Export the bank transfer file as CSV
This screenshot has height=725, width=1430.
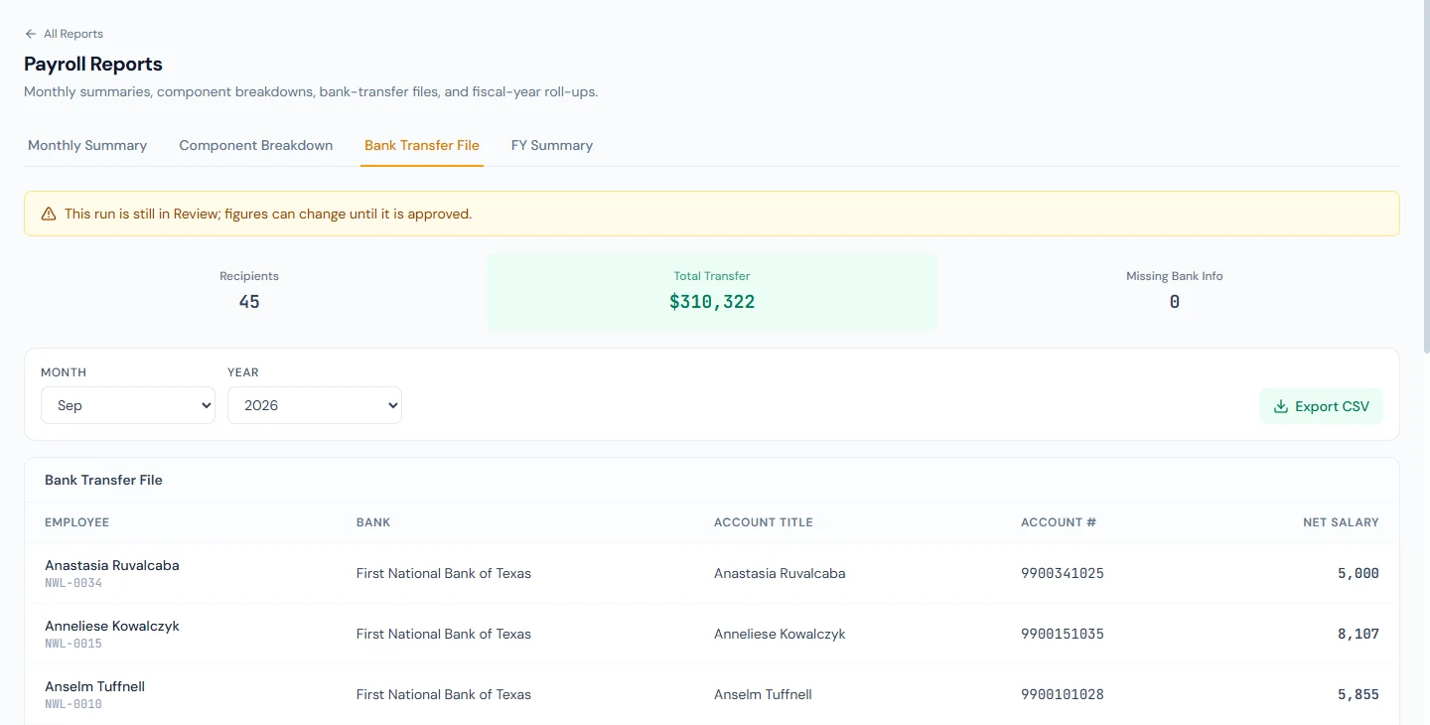1321,406
